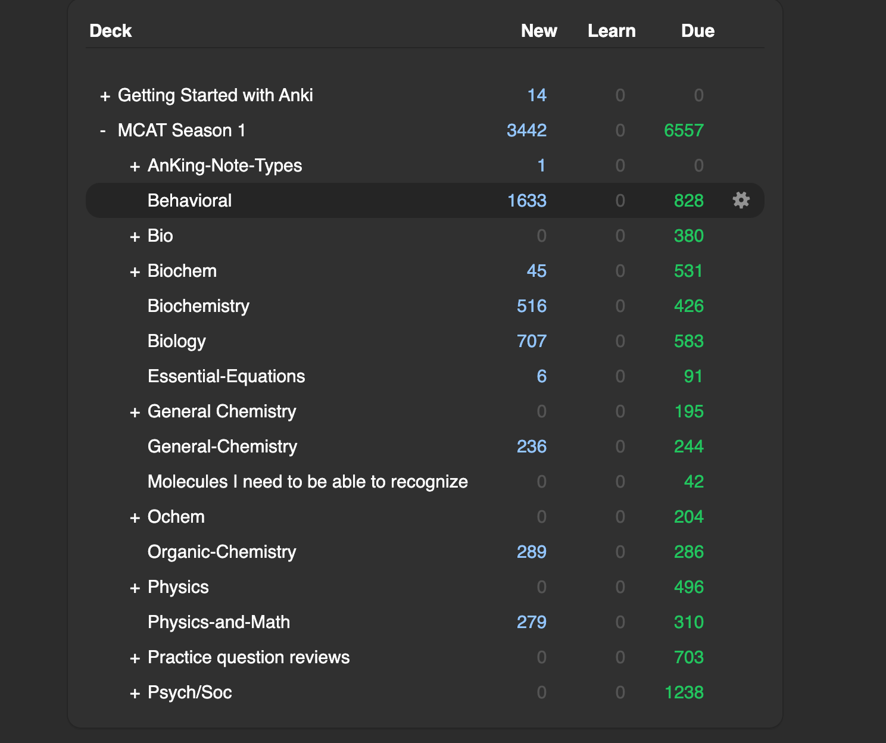Open the Physics-and-Math deck

[219, 622]
